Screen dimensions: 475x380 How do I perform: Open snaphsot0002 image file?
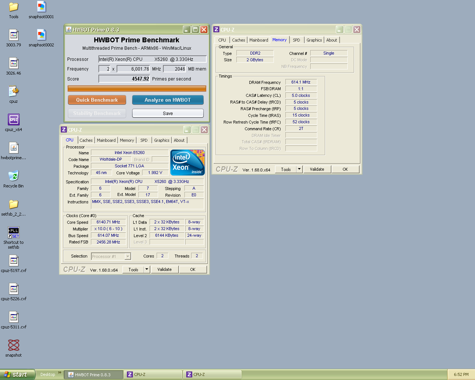pyautogui.click(x=41, y=38)
